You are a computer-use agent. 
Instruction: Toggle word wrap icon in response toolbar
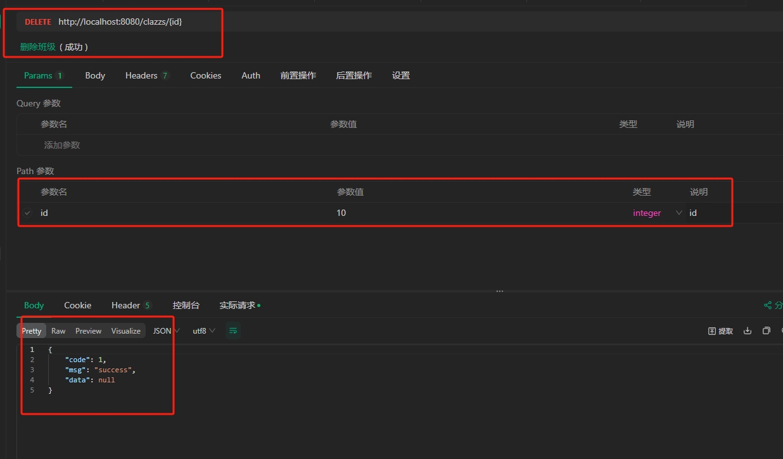(233, 330)
